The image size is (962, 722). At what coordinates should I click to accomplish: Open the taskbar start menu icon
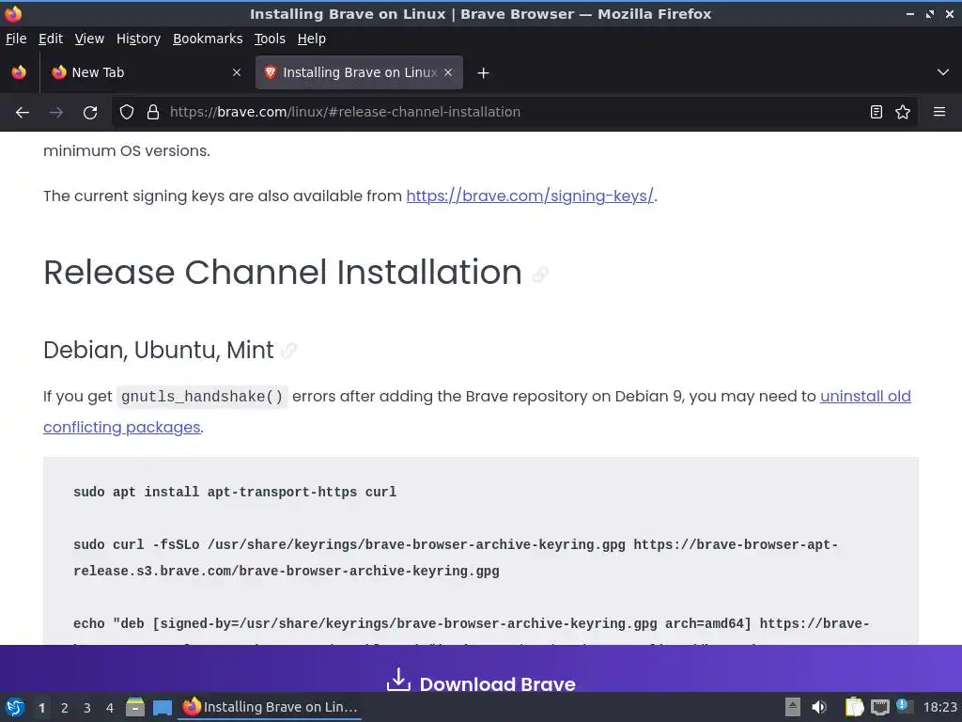pos(15,707)
